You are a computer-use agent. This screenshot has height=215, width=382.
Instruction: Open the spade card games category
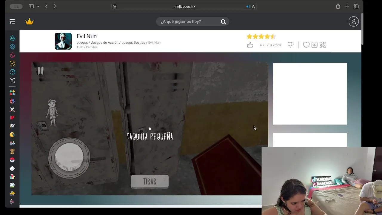12,168
